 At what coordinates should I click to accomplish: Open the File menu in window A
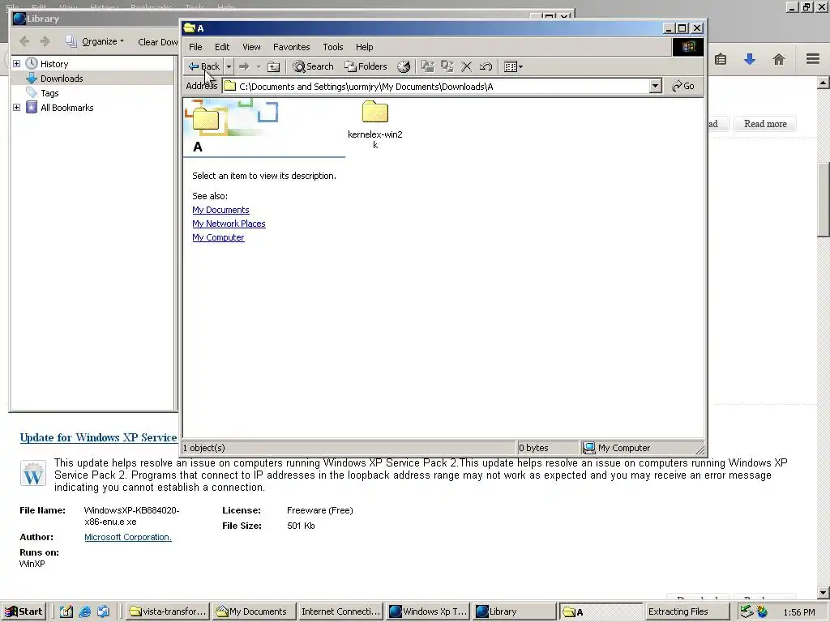pos(195,47)
